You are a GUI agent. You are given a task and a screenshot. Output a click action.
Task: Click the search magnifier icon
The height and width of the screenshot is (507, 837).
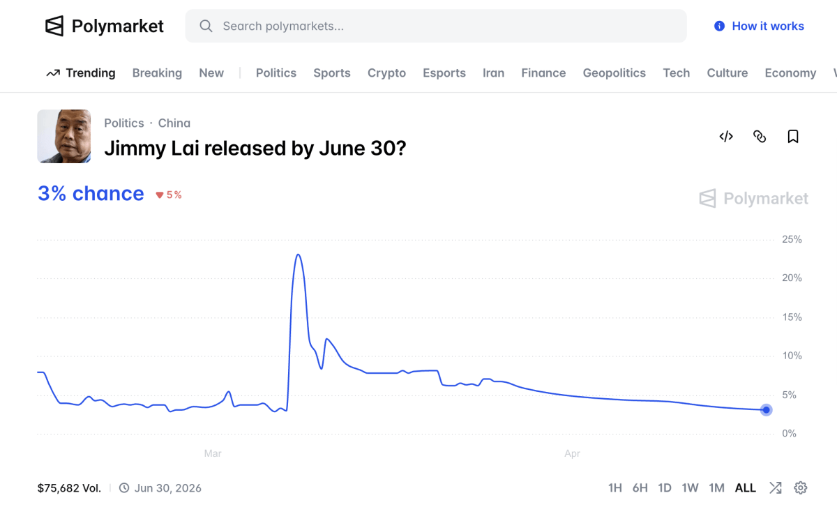206,26
